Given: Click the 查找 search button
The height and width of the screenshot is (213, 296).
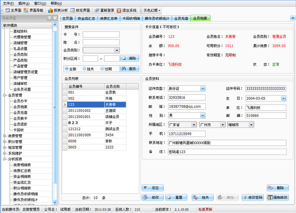Looking at the screenshot, I should [x=130, y=69].
